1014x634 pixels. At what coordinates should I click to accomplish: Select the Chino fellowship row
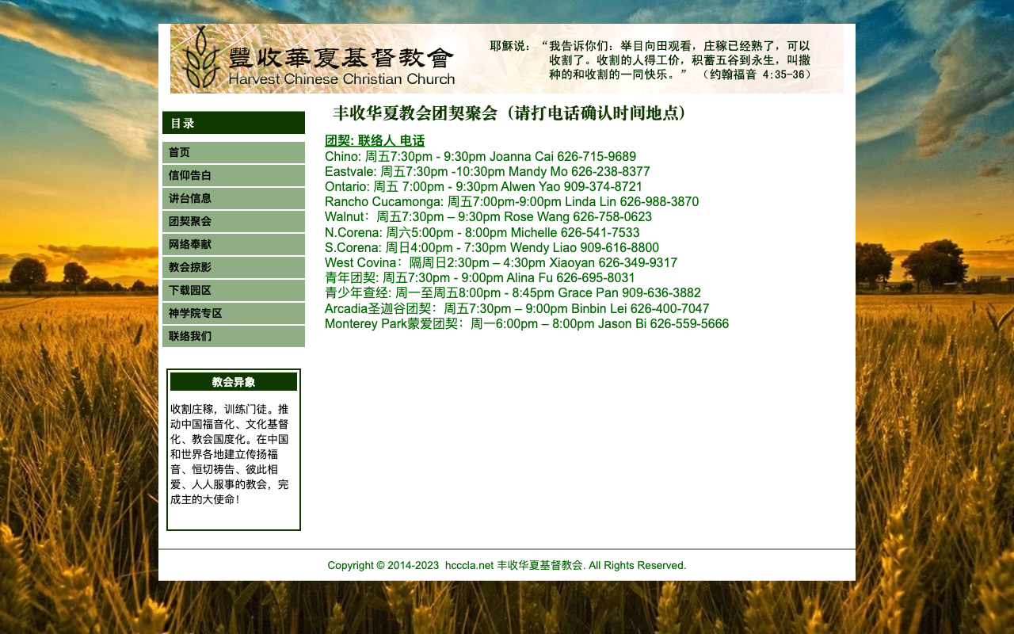pos(480,157)
